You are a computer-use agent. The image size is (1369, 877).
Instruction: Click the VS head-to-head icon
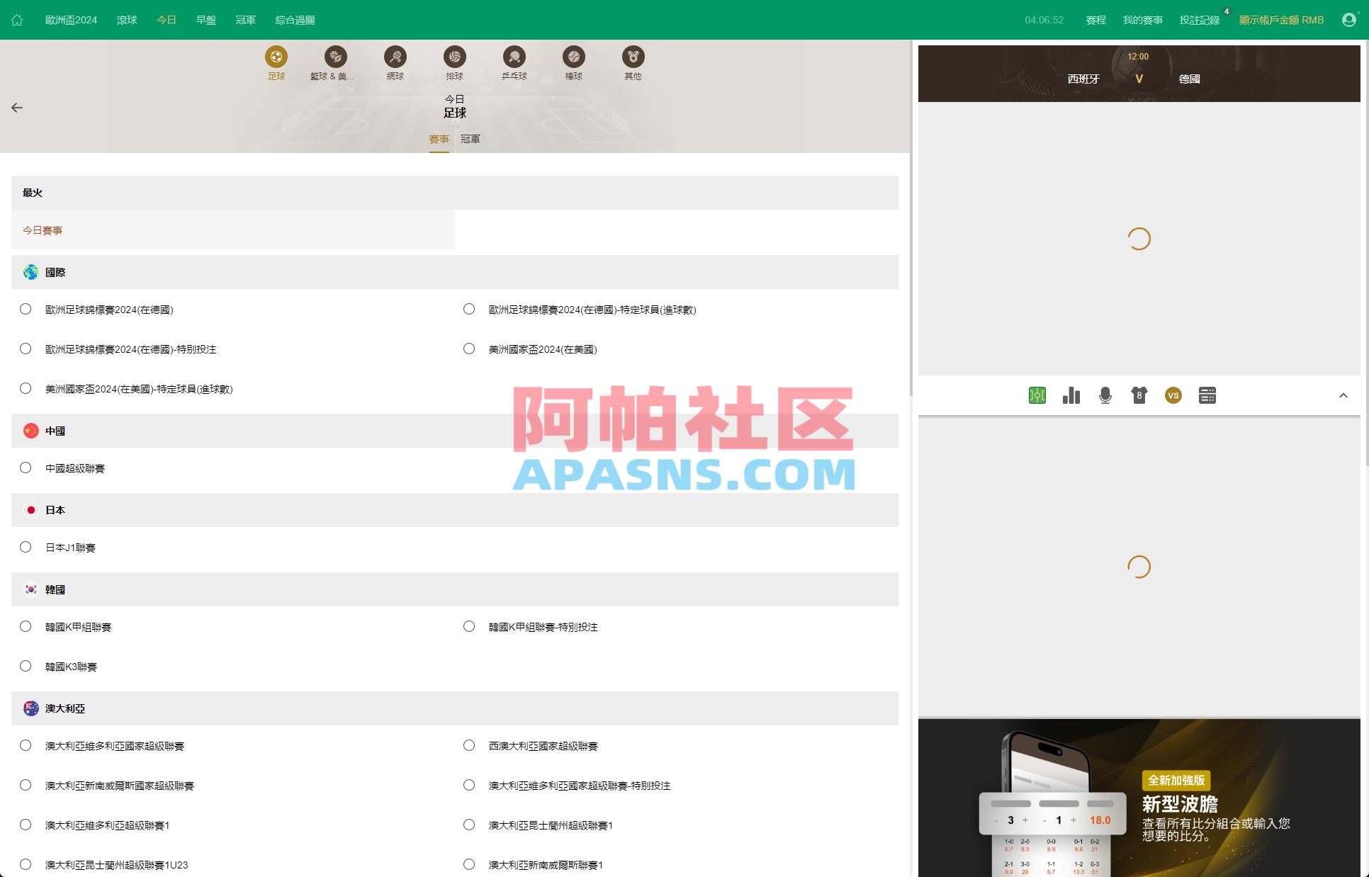1173,395
